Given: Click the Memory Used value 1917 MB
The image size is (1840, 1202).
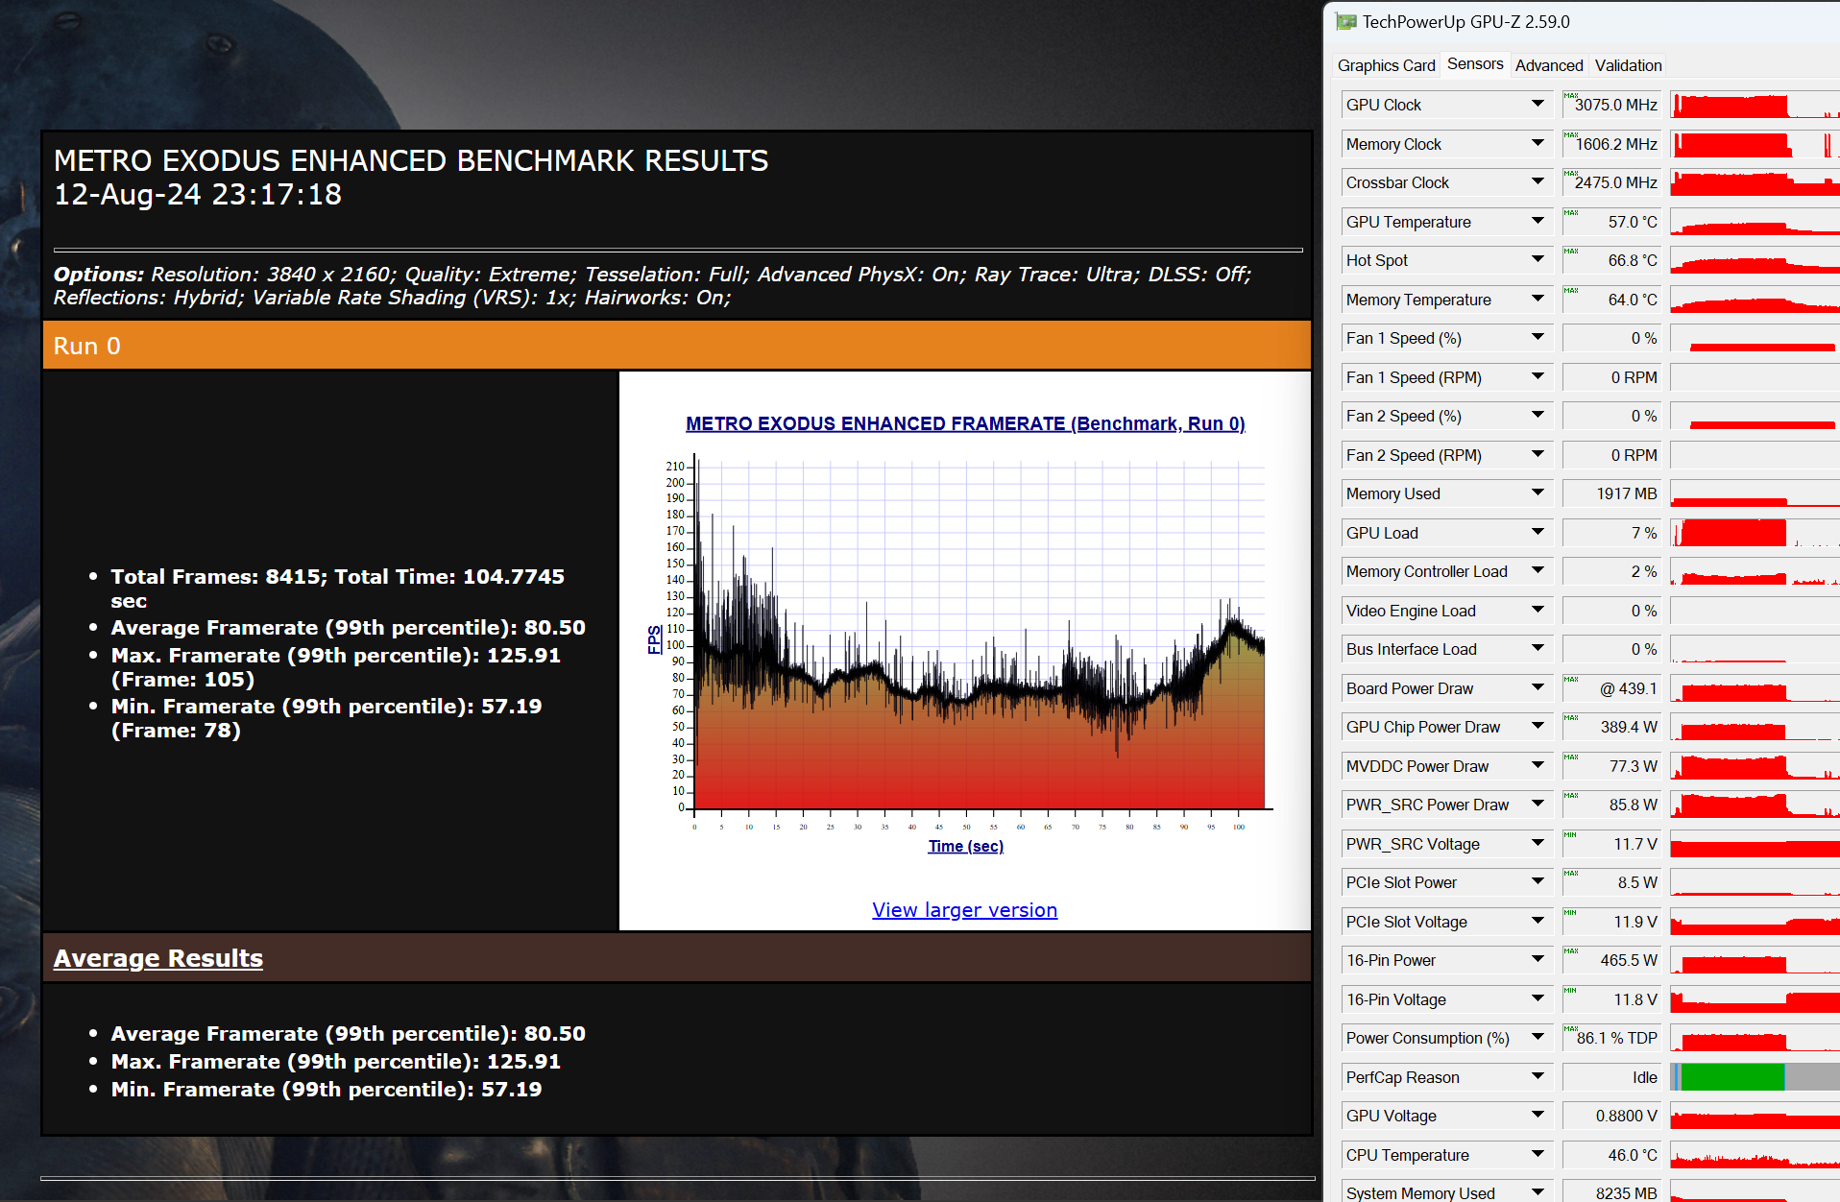Looking at the screenshot, I should (1611, 493).
